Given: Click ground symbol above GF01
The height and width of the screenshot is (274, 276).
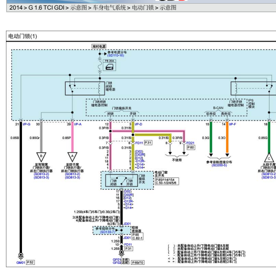Looking at the screenshot, I should click(x=121, y=253).
